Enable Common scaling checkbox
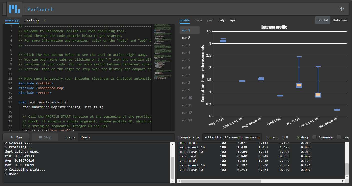Screen dimensions: 352x186 tap(314, 137)
